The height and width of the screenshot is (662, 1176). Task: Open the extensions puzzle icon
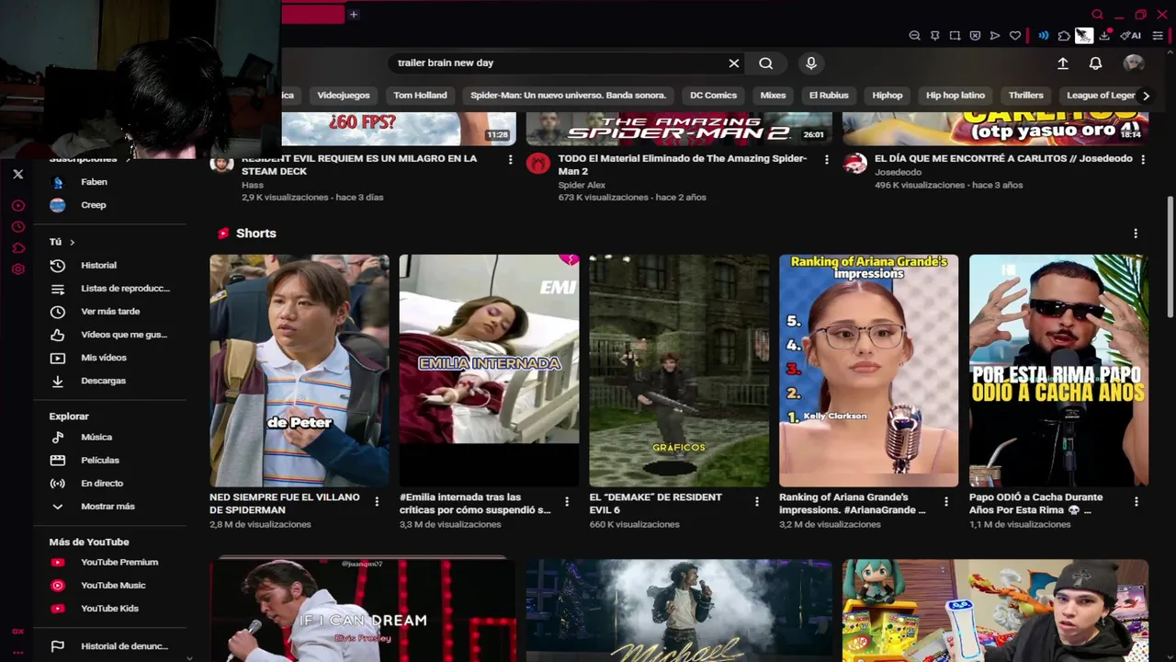(1064, 36)
